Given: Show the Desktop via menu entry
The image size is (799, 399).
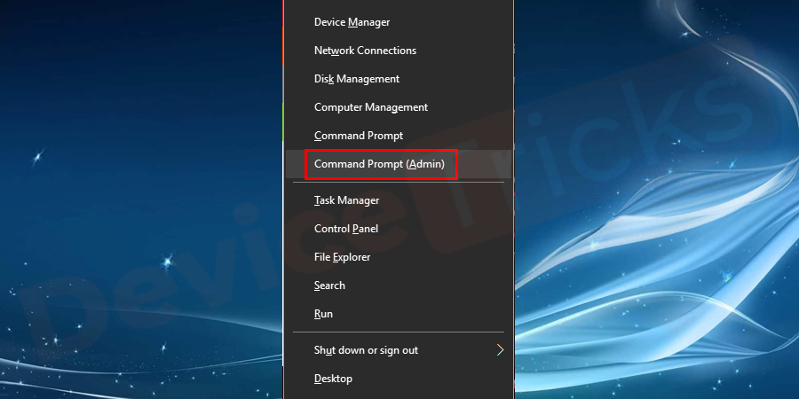Looking at the screenshot, I should pos(333,379).
